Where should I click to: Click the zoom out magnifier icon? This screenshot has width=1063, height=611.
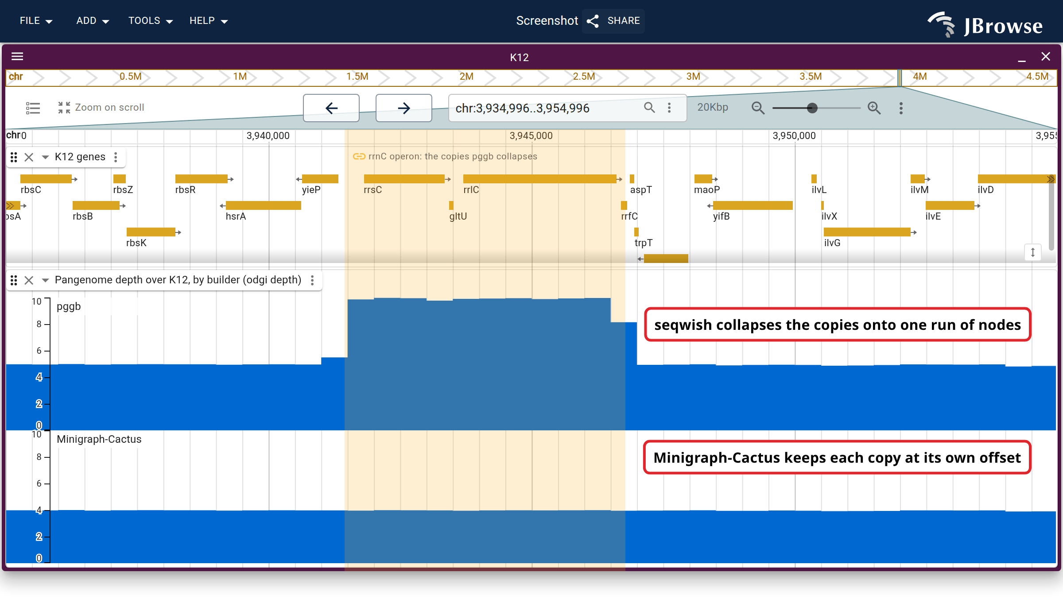click(758, 108)
